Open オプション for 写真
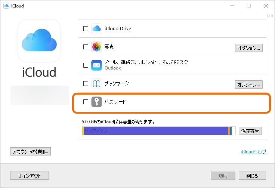 (249, 48)
